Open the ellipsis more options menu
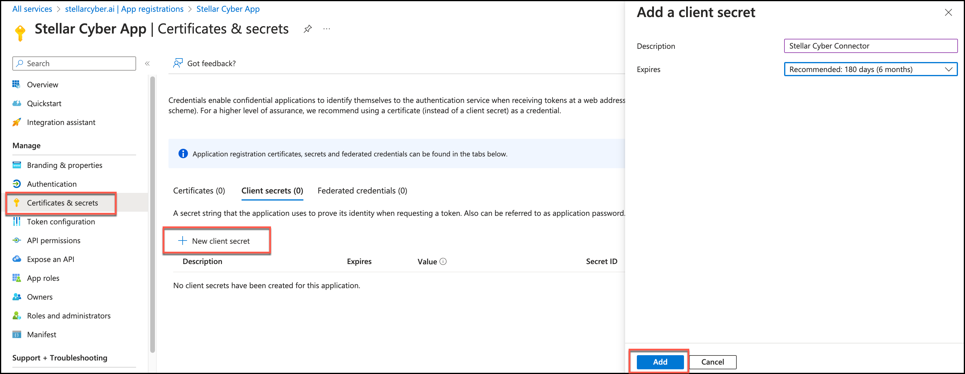 (x=327, y=29)
